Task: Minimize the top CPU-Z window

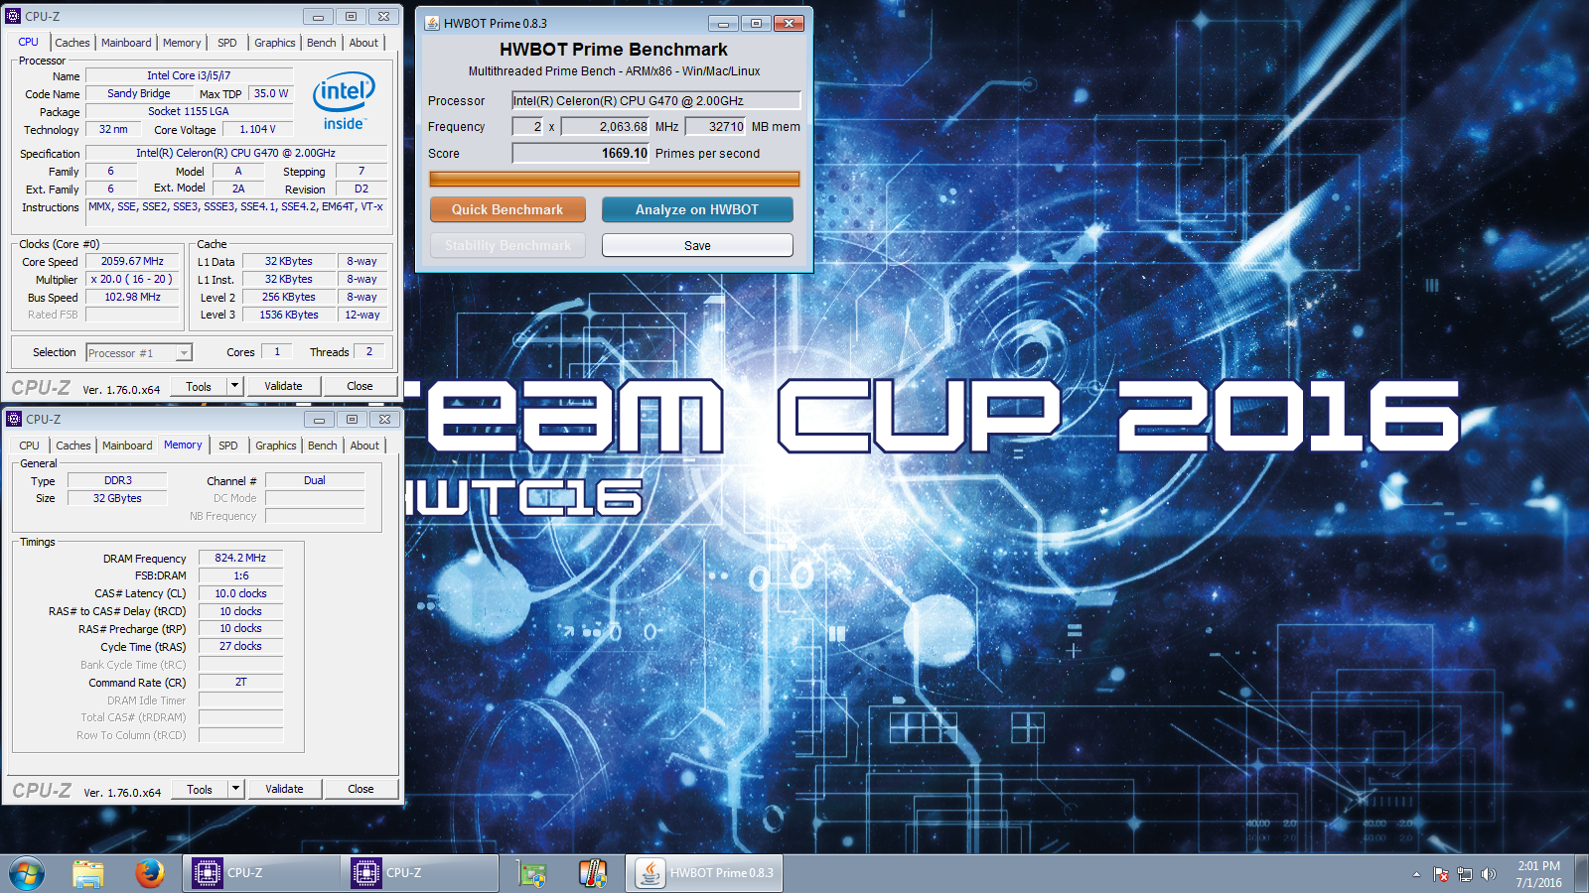Action: pos(318,16)
